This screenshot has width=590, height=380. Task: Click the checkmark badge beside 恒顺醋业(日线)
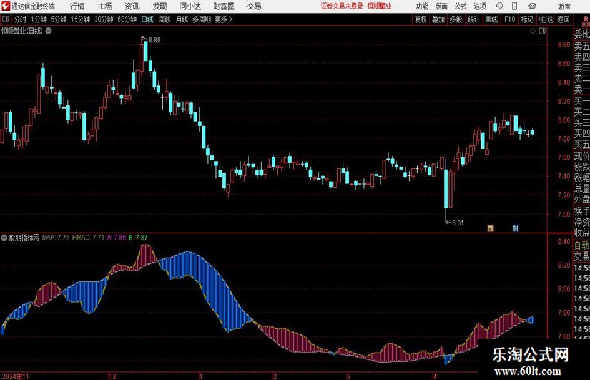(x=49, y=31)
